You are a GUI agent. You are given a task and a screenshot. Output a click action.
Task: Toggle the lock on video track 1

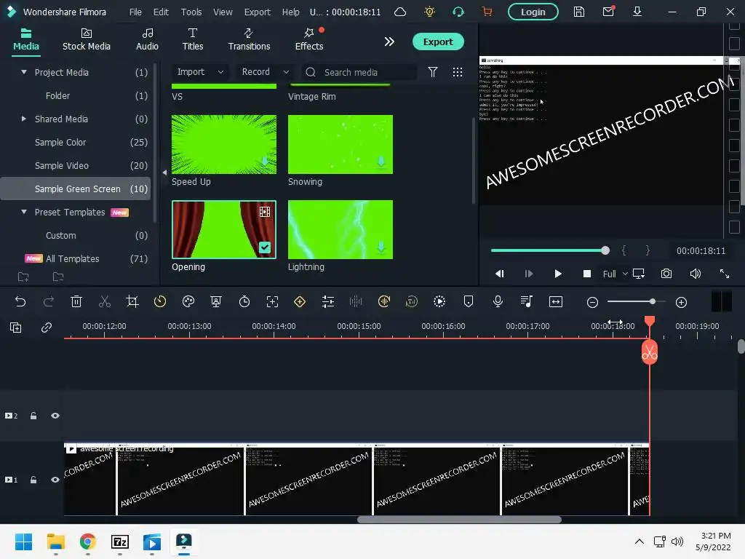[x=33, y=480]
